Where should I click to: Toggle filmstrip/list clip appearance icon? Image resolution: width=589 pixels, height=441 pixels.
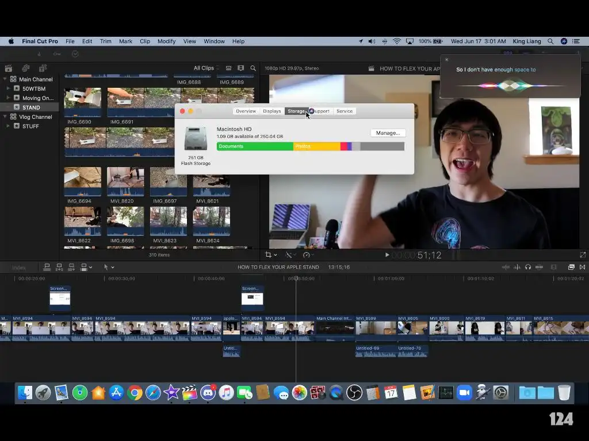[228, 68]
